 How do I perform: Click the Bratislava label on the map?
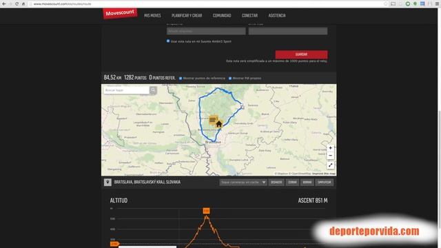coord(213,142)
